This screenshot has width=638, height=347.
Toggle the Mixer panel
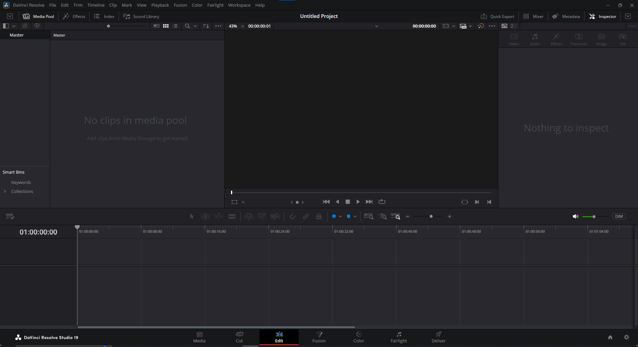click(x=533, y=16)
